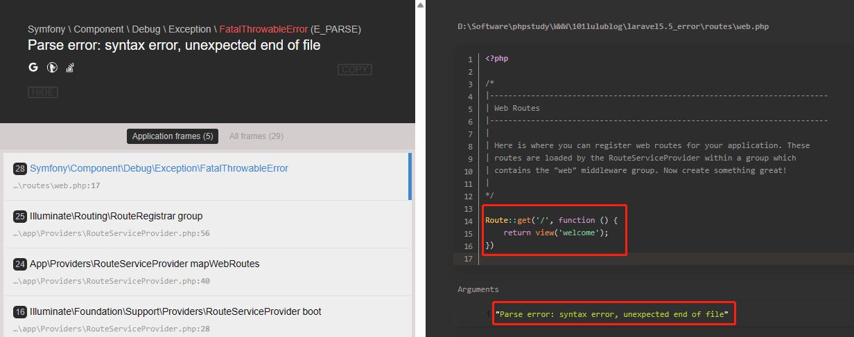This screenshot has width=854, height=337.
Task: Click RouteServiceProvider.php:28 file reference
Action: click(x=112, y=329)
